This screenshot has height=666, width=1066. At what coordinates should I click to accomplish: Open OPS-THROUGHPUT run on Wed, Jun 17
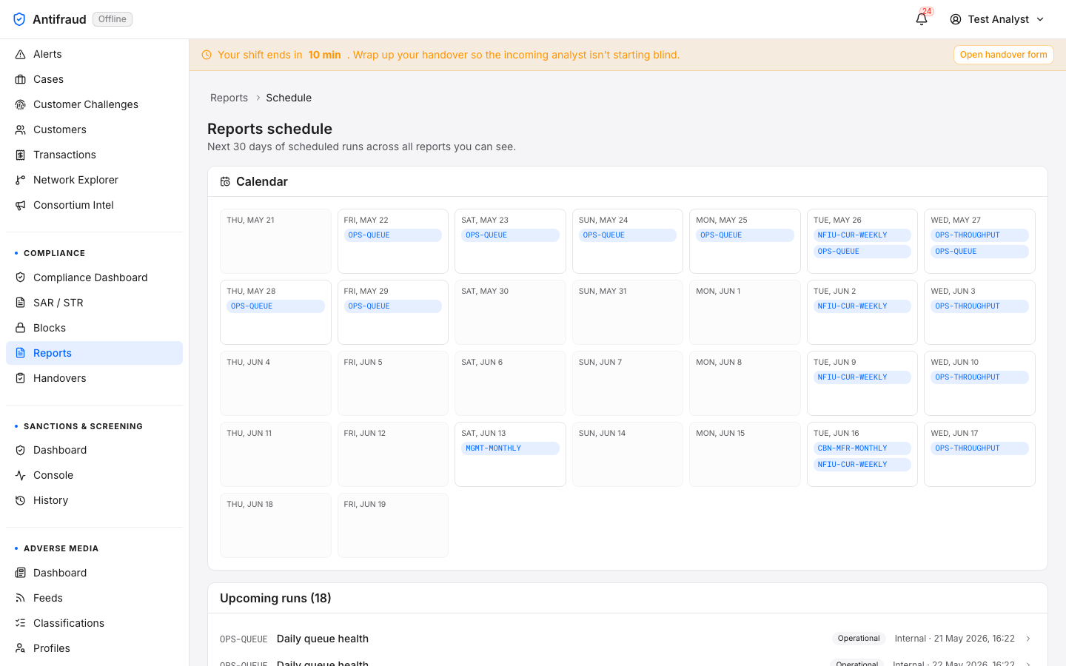[x=979, y=448]
